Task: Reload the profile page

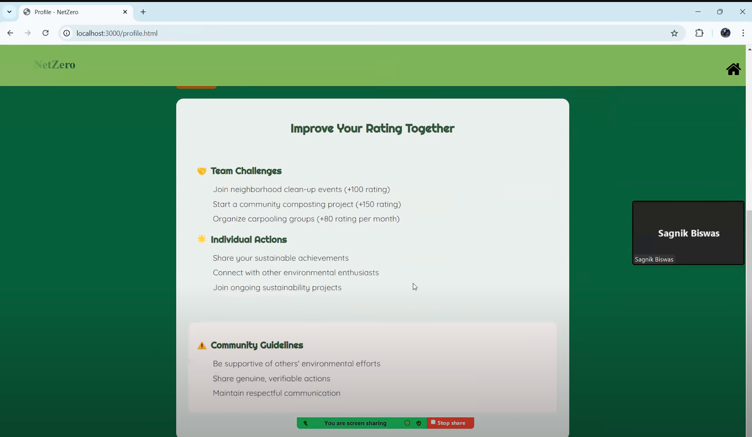Action: pos(45,33)
